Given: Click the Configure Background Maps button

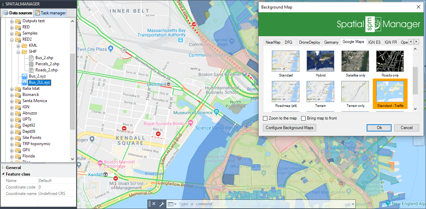Looking at the screenshot, I should [x=290, y=128].
